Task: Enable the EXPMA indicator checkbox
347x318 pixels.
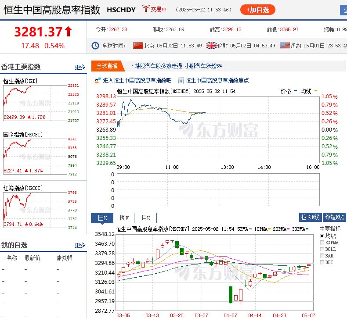Action: [322, 243]
